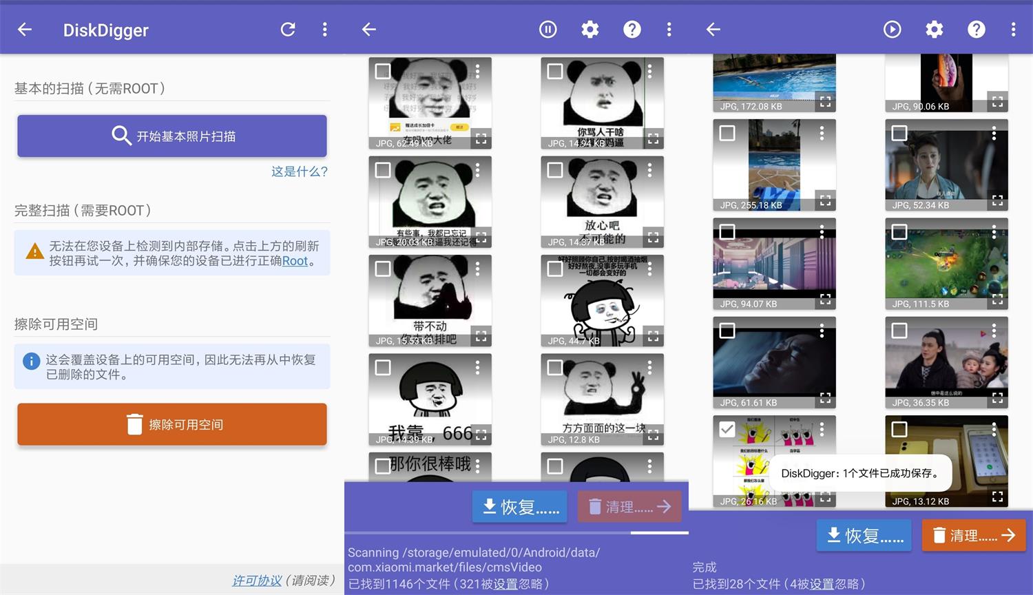Open three-dot menu on 放心吧 meme

[x=651, y=169]
